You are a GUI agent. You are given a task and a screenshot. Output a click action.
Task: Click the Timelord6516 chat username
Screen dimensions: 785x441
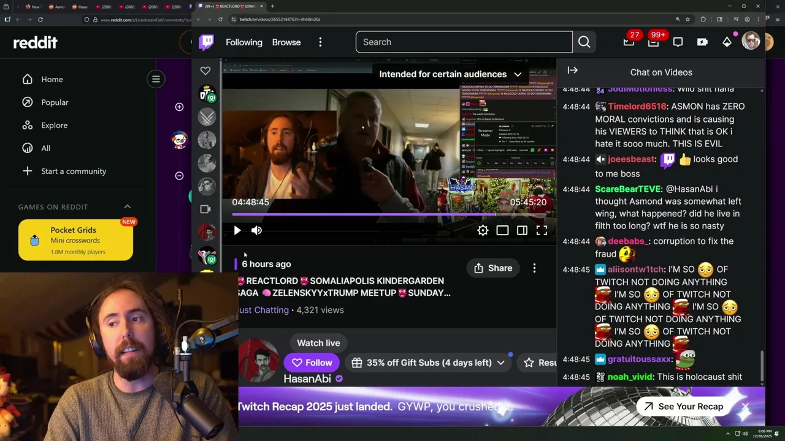tap(637, 107)
